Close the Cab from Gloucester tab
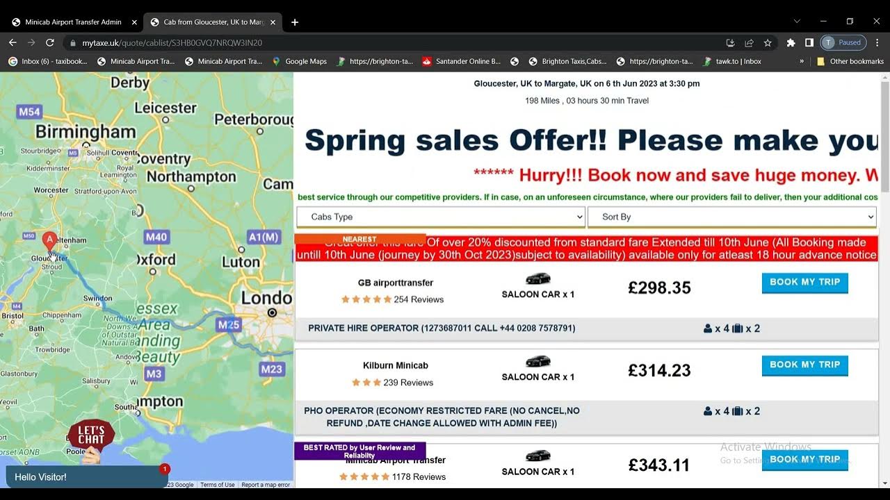This screenshot has height=500, width=890. [x=273, y=22]
